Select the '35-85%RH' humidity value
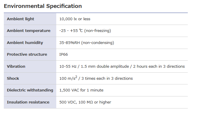 click(70, 43)
